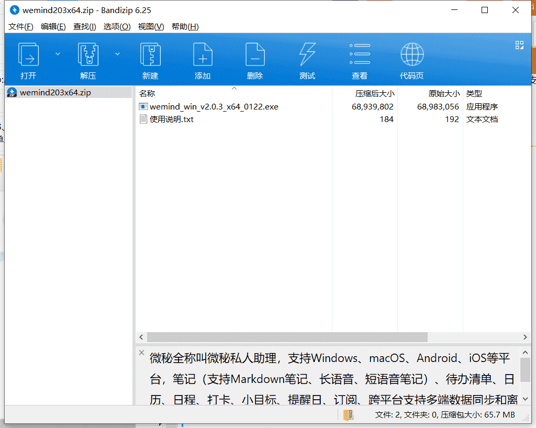The height and width of the screenshot is (428, 536).
Task: Click the Open (打开) toolbar icon
Action: 28,54
